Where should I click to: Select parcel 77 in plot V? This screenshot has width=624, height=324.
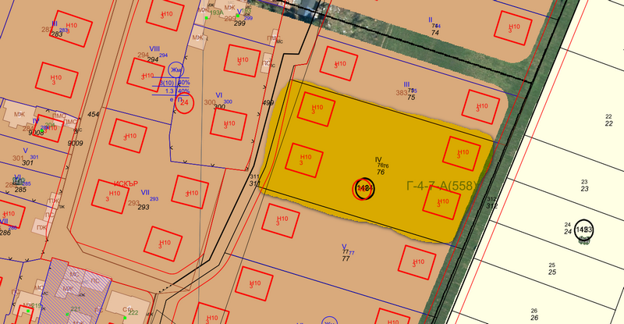346,258
